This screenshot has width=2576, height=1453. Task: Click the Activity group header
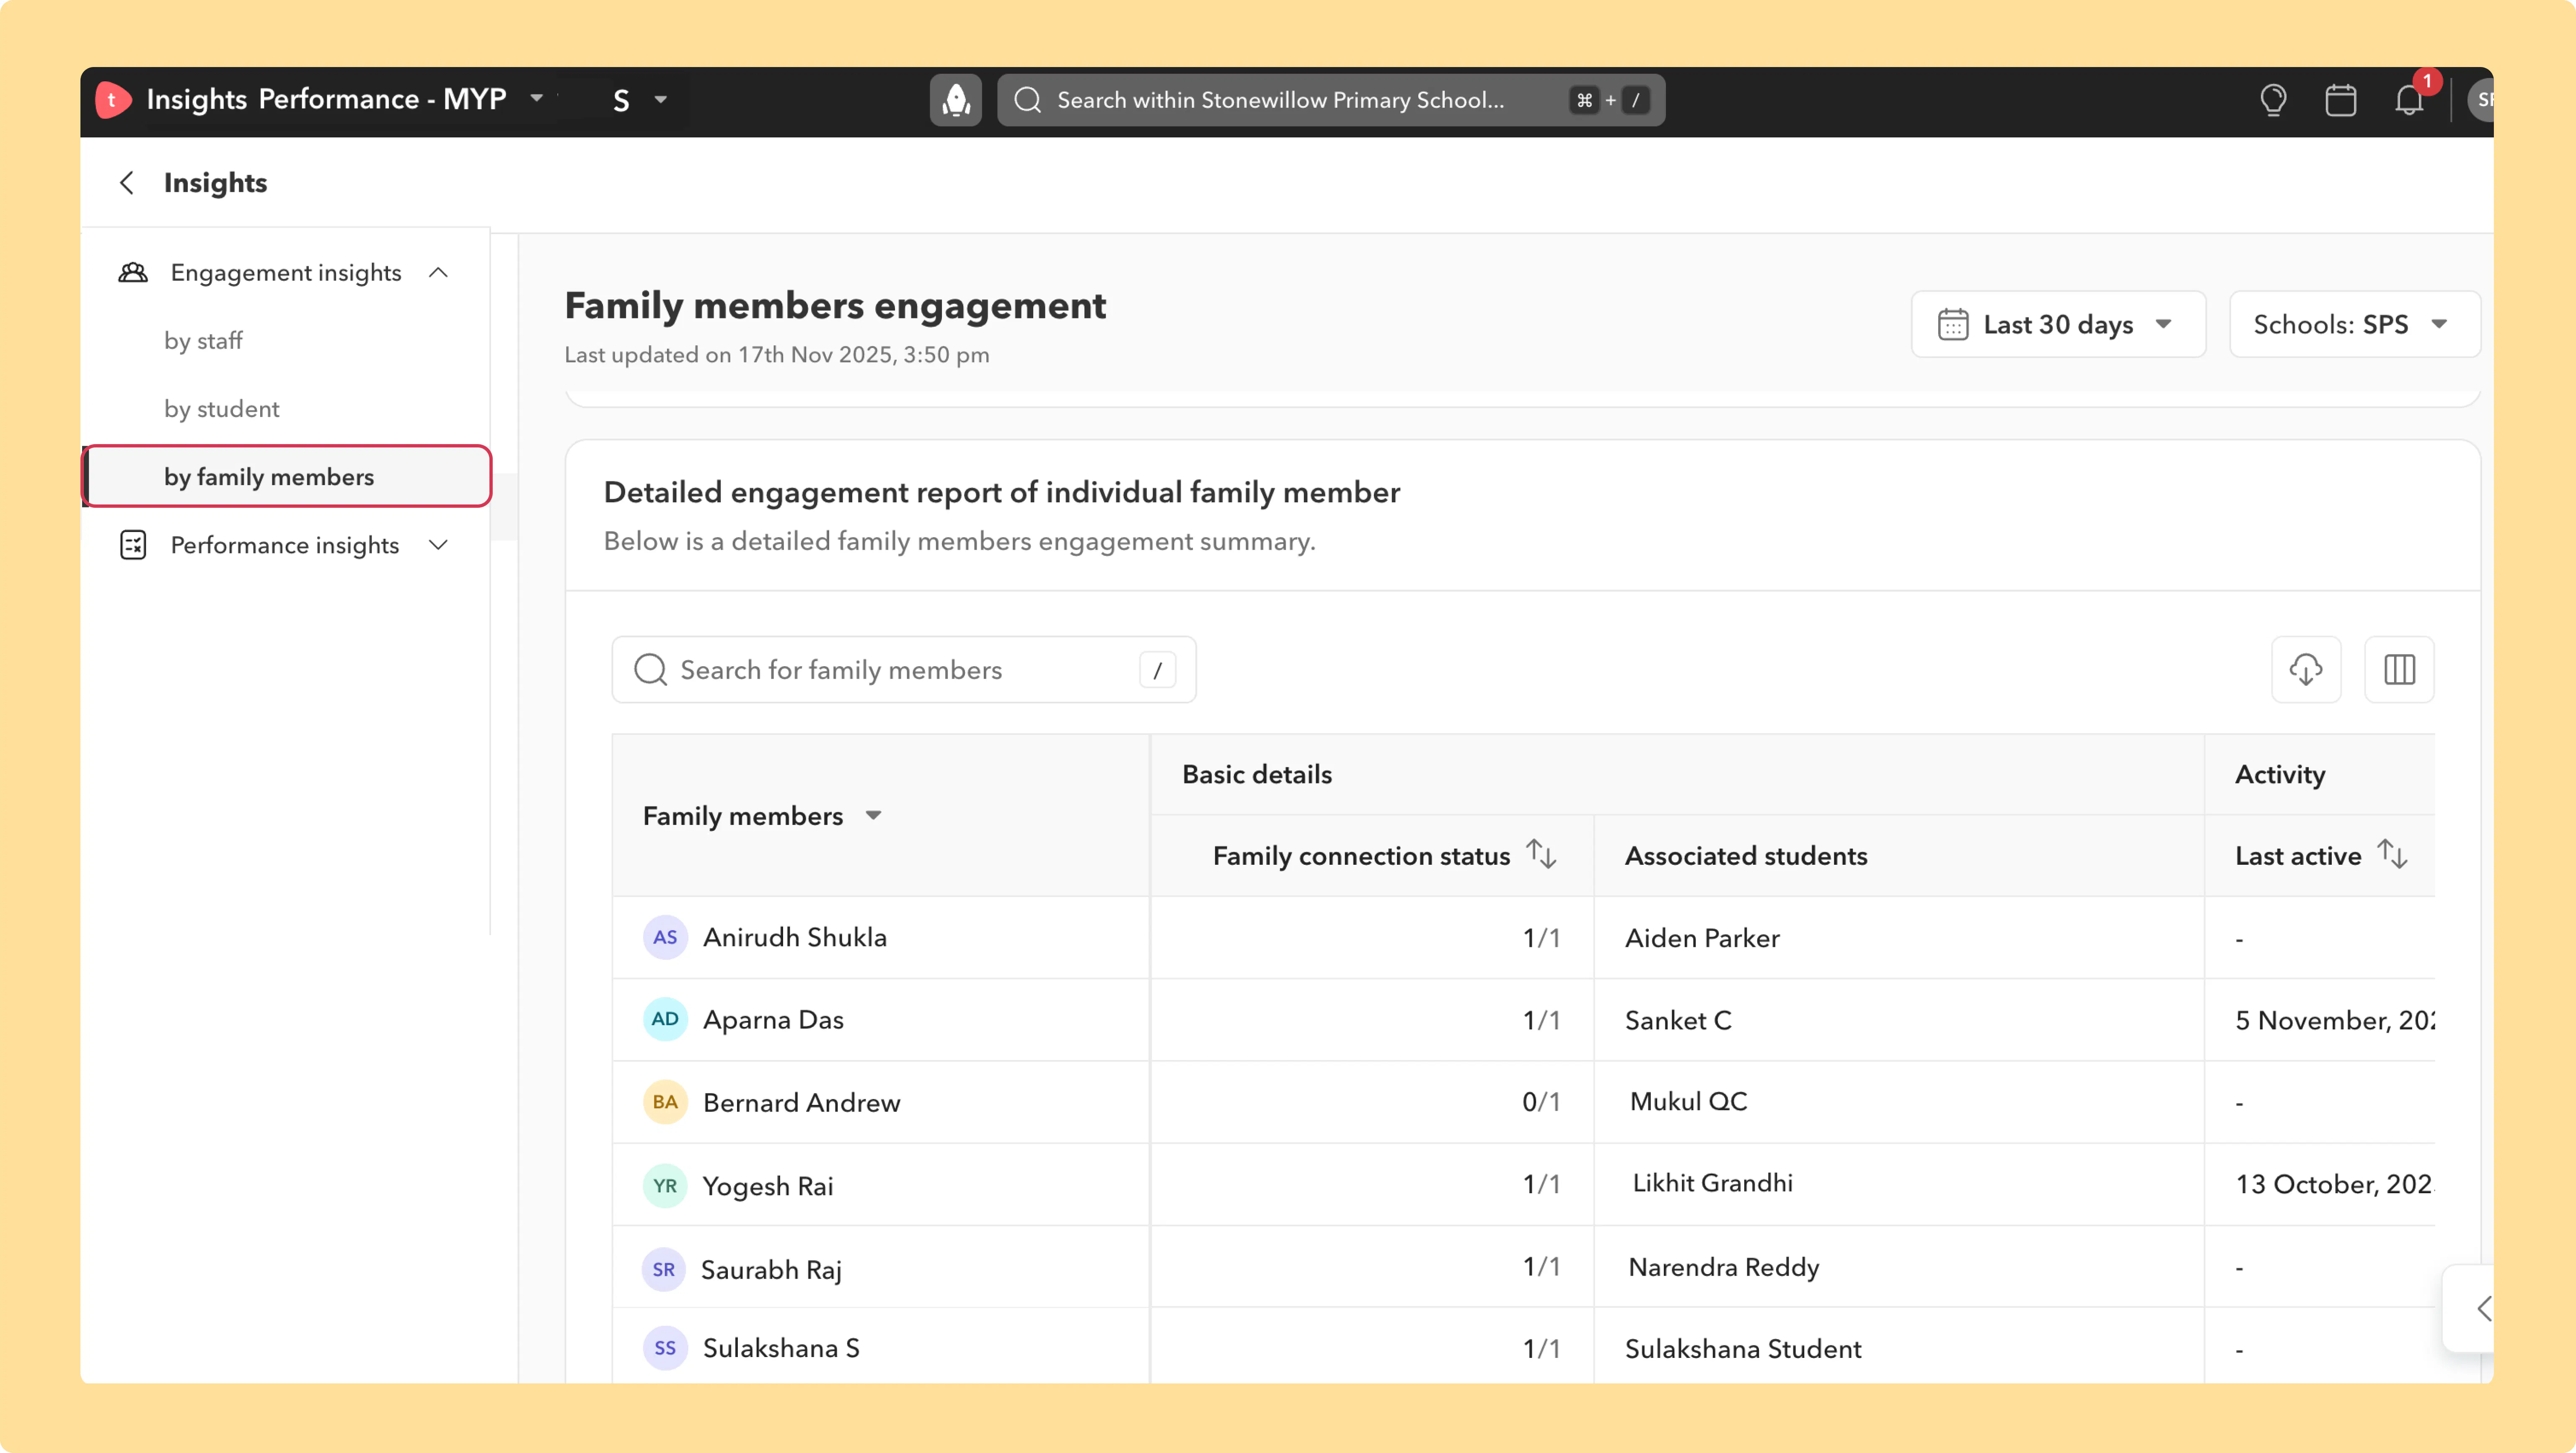point(2280,775)
